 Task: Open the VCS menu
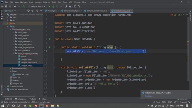[70, 2]
